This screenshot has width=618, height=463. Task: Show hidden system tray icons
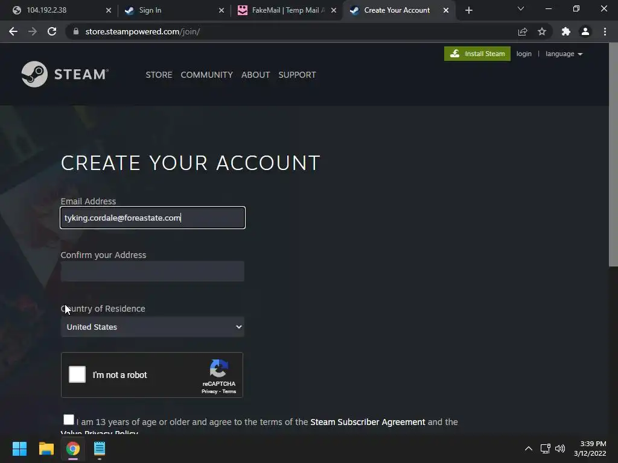click(529, 449)
